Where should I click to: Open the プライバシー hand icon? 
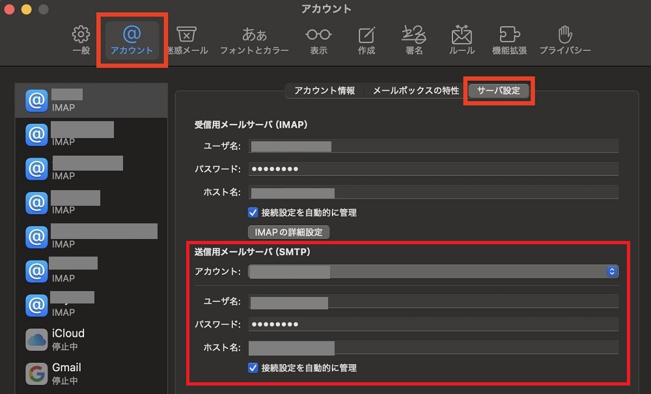point(564,39)
